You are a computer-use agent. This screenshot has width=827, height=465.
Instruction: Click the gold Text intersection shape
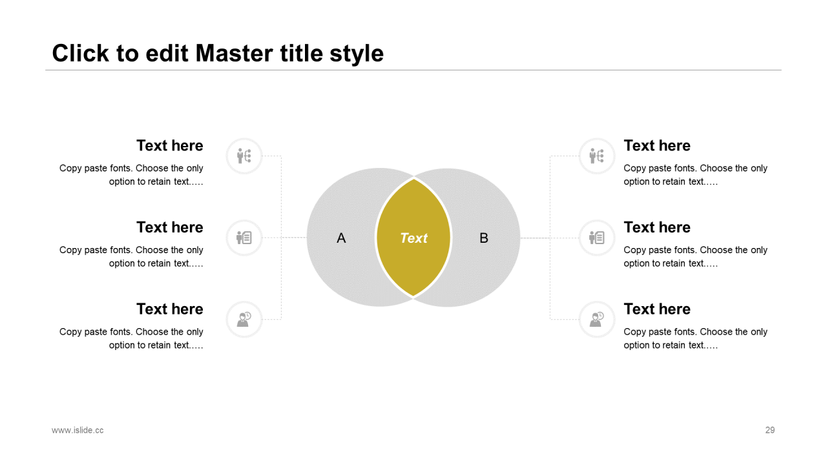(413, 238)
